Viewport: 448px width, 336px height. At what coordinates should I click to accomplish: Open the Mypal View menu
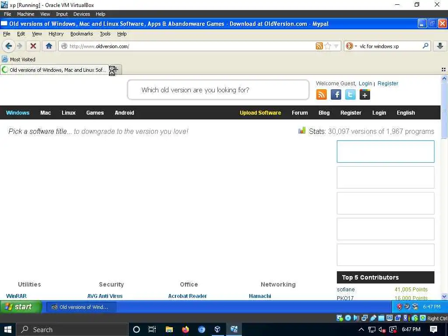point(37,34)
